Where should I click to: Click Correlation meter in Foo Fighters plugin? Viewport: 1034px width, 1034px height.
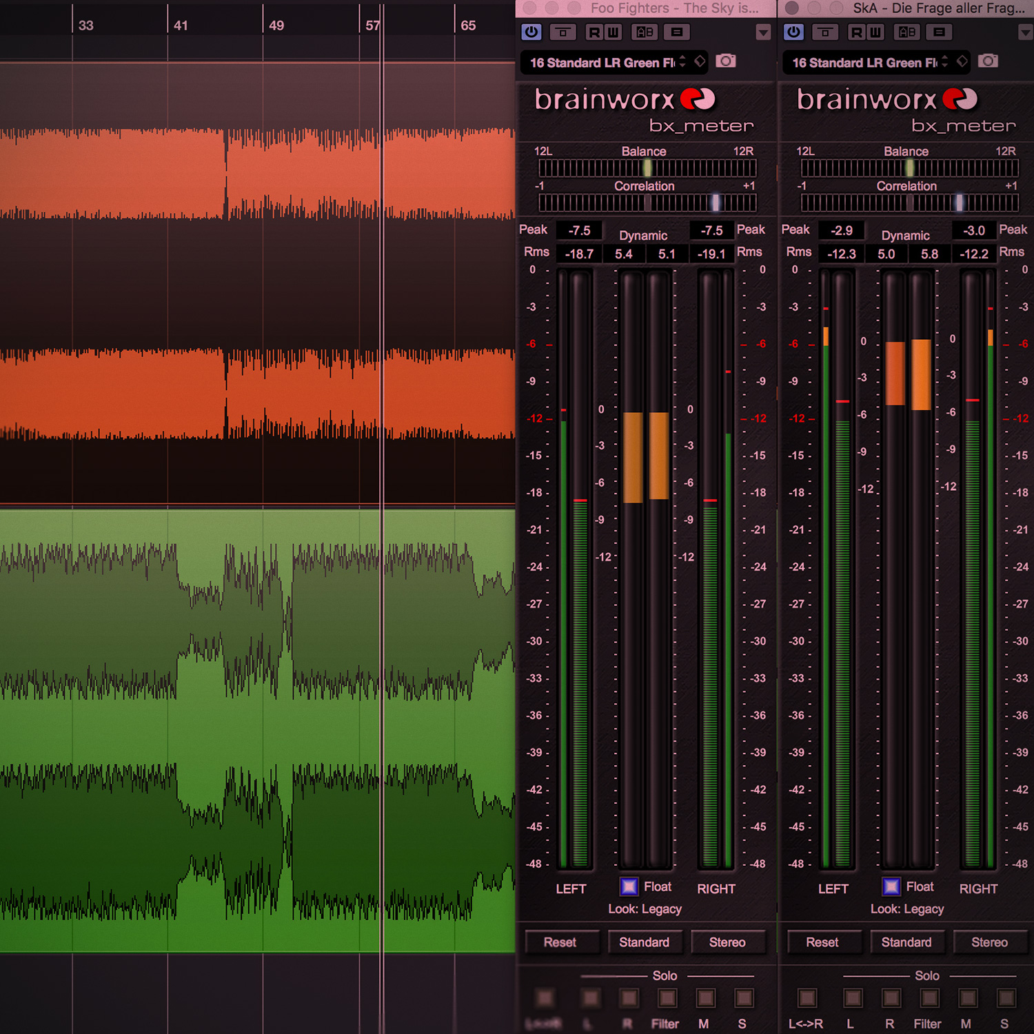click(647, 203)
